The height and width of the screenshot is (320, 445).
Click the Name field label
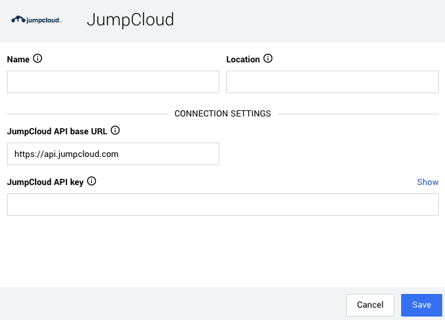(18, 60)
